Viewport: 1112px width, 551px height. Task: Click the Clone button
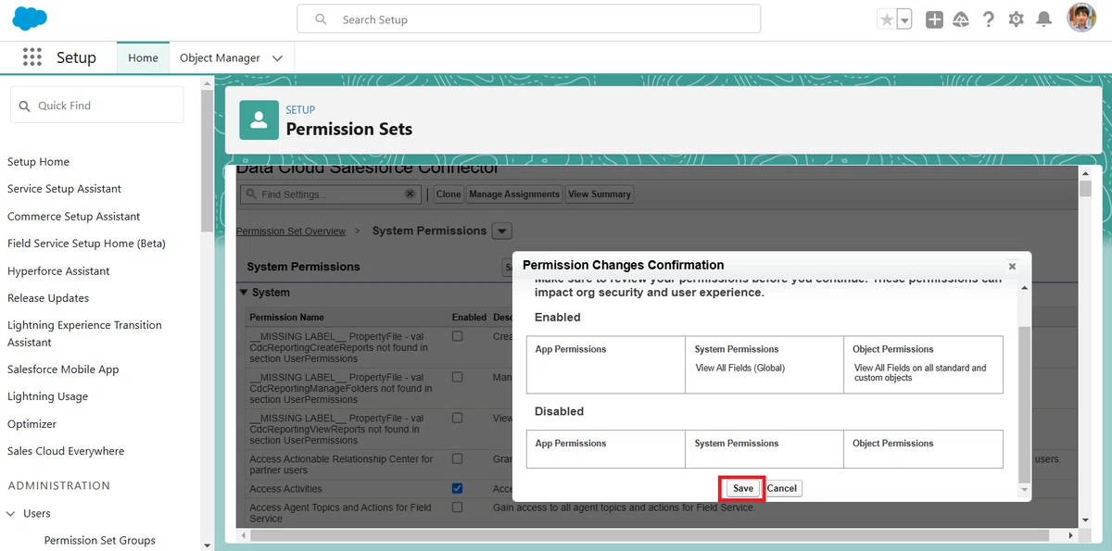click(x=449, y=194)
